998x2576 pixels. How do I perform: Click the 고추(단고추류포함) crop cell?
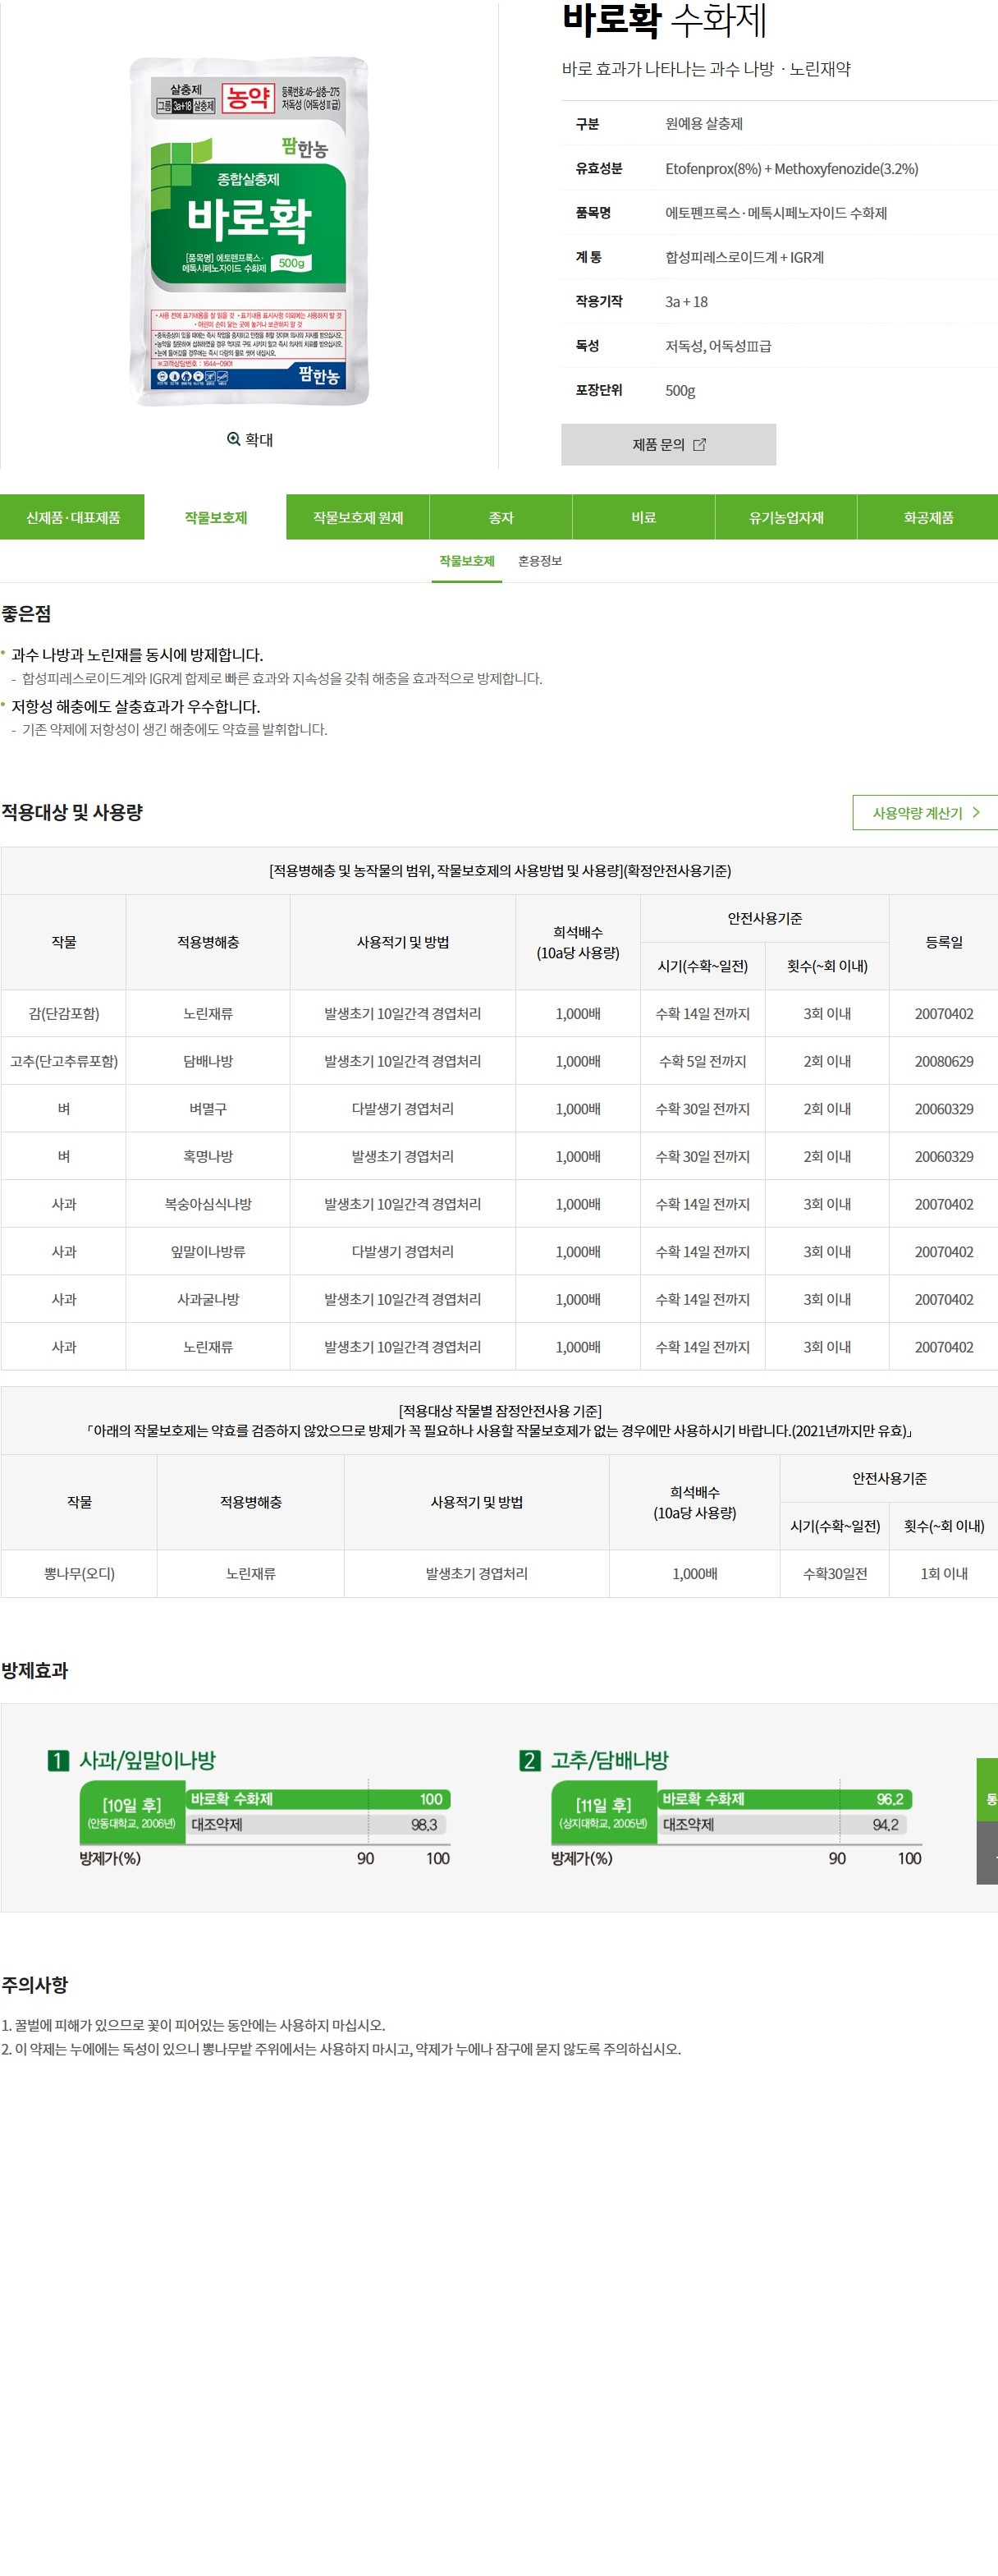click(64, 1061)
